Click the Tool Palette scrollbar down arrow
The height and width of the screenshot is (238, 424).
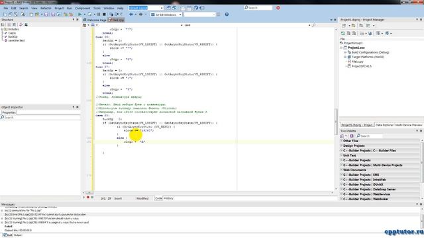pyautogui.click(x=422, y=199)
